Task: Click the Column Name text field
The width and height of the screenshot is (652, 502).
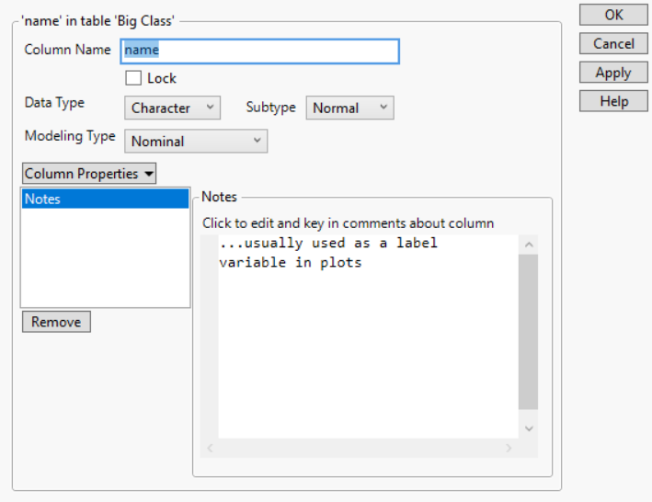Action: (260, 51)
